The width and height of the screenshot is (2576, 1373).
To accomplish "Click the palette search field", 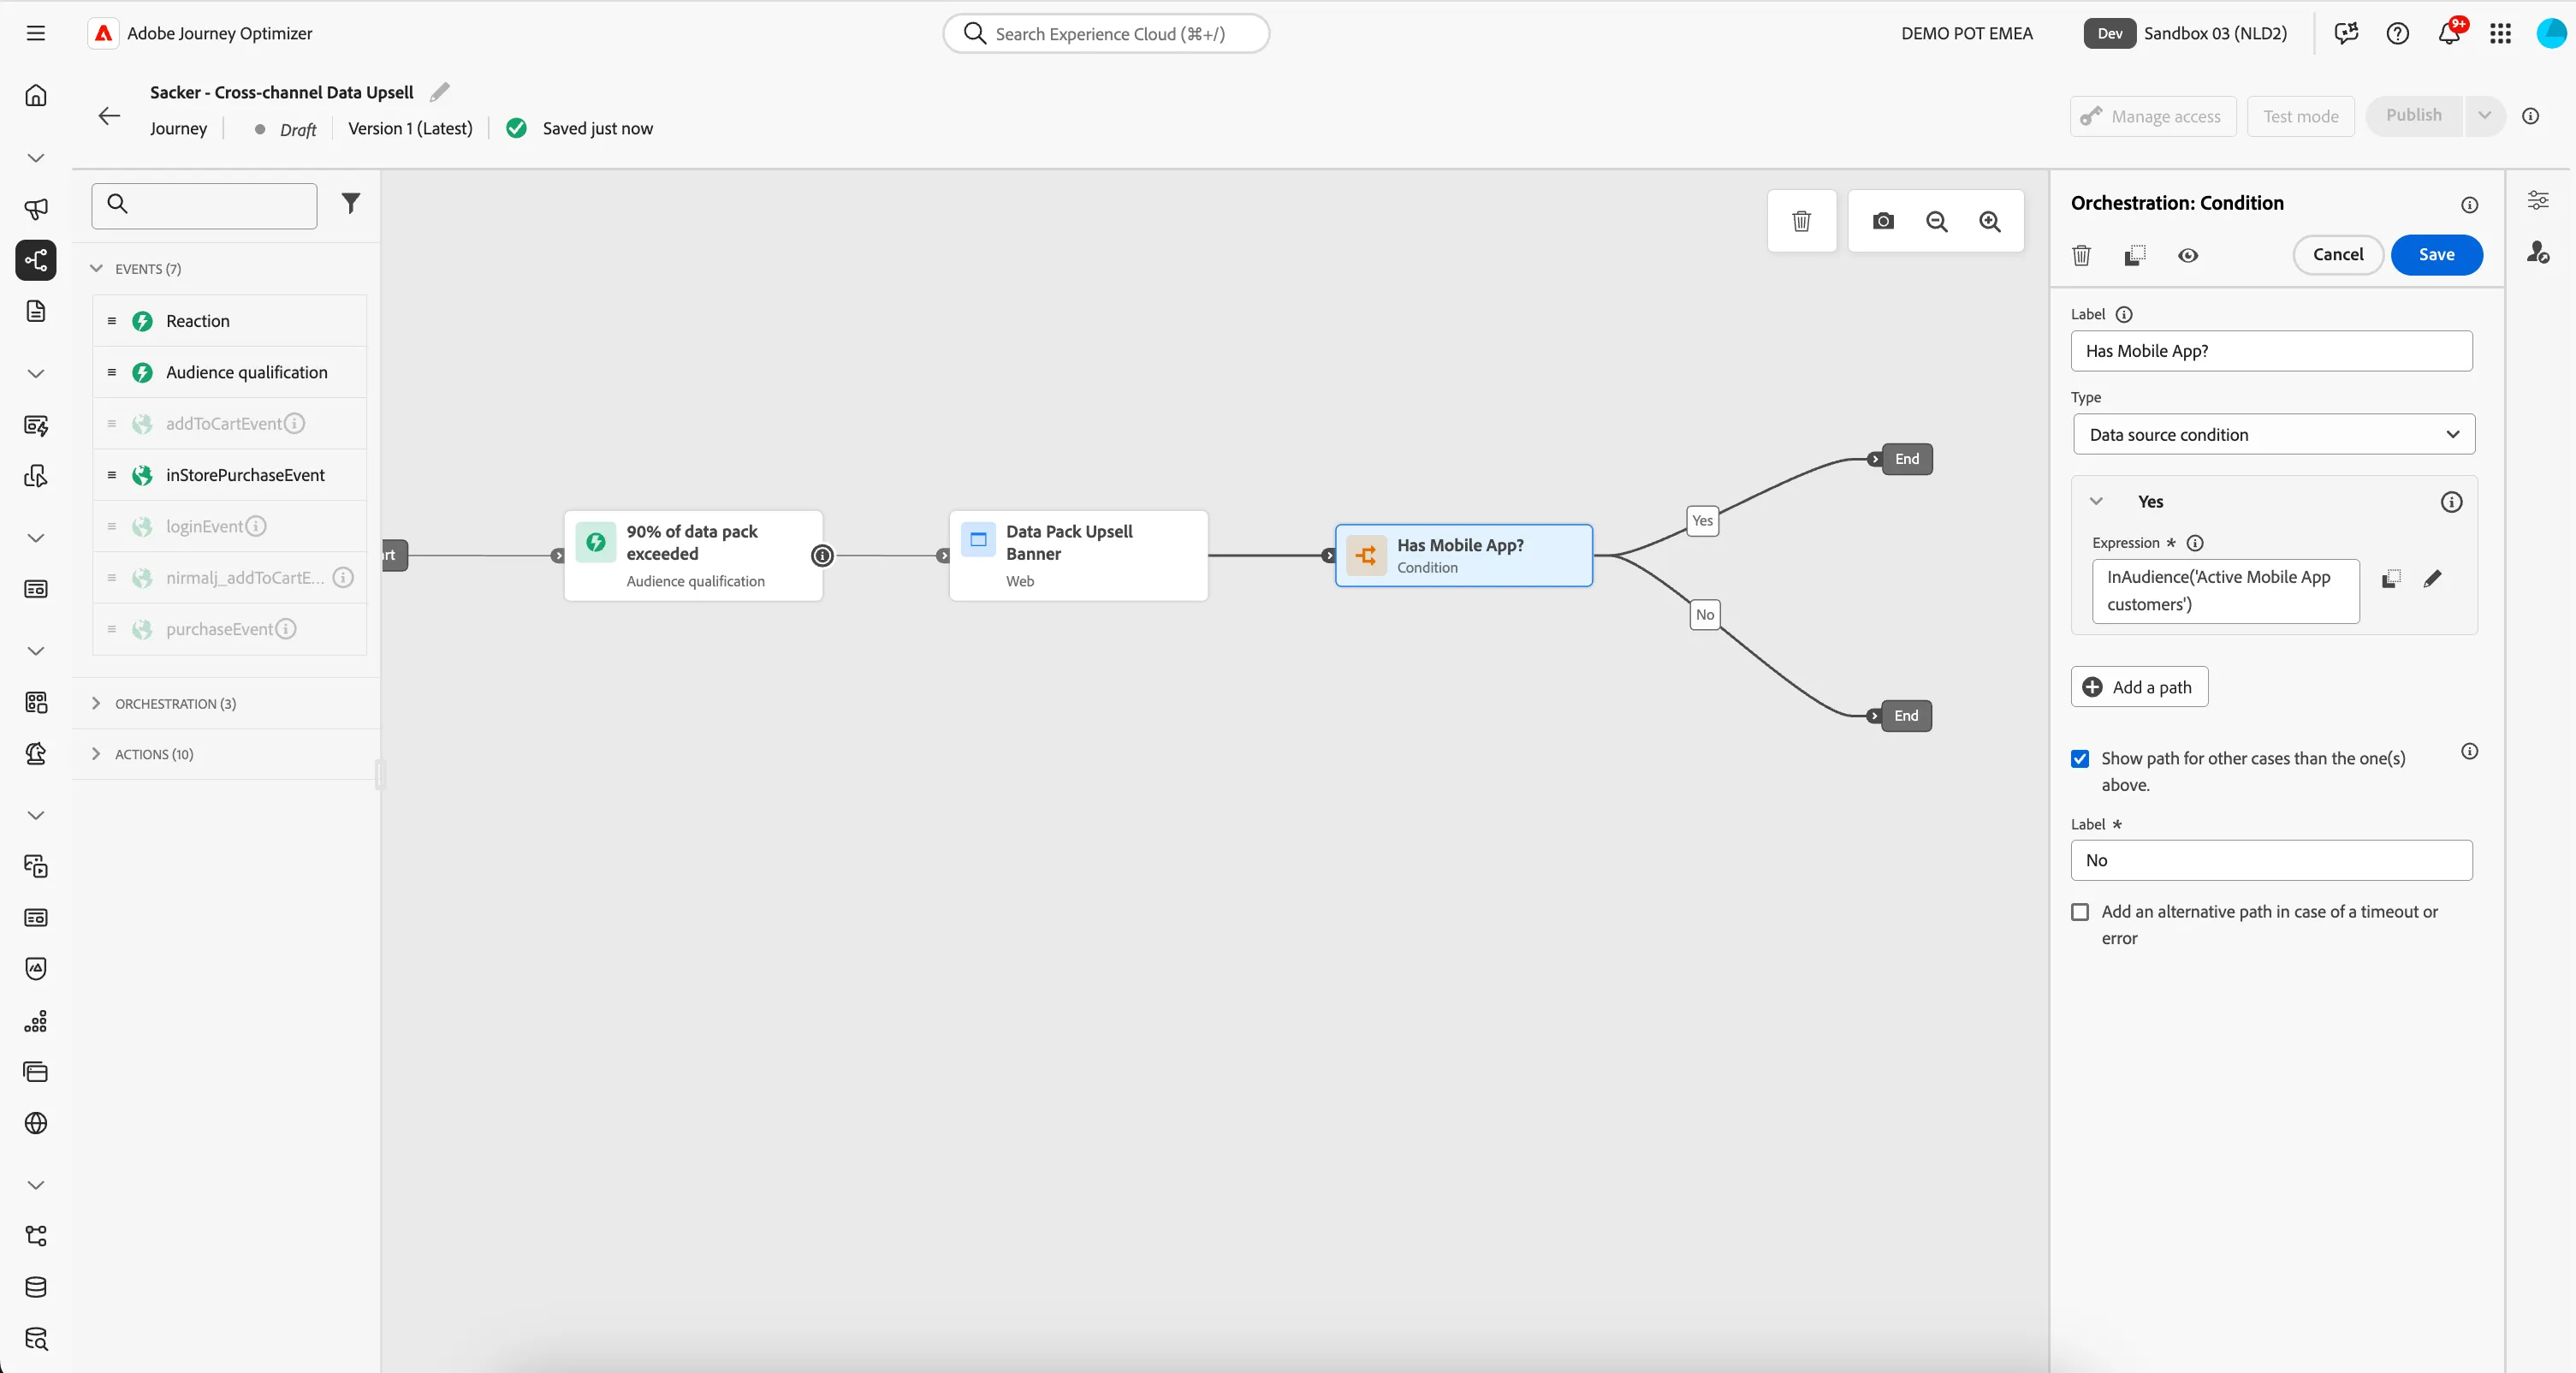I will click(204, 205).
